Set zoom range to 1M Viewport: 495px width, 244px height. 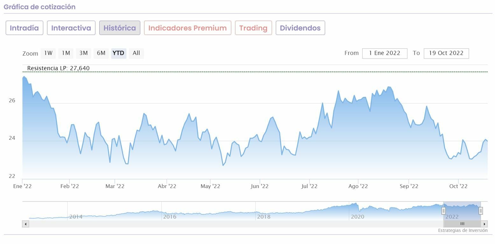point(66,53)
